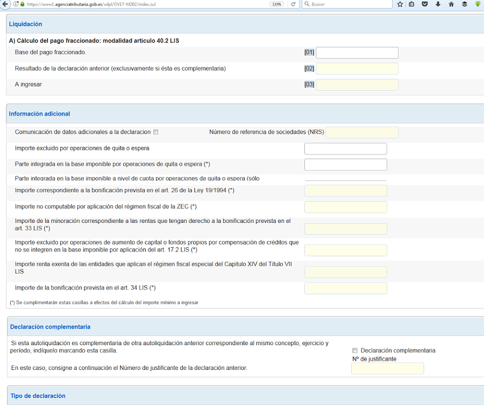Click the 133% zoom level indicator

(x=276, y=4)
